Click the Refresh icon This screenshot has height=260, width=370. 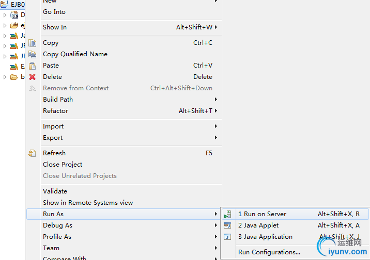click(32, 153)
